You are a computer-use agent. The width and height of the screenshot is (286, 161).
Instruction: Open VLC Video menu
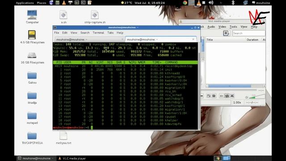coord(222,27)
